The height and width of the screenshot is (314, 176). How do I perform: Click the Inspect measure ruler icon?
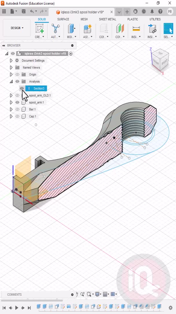(136, 29)
